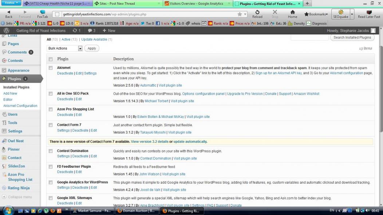This screenshot has height=215, width=383.
Task: Tick the Google Analytics for WordPress checkbox
Action: pyautogui.click(x=51, y=182)
